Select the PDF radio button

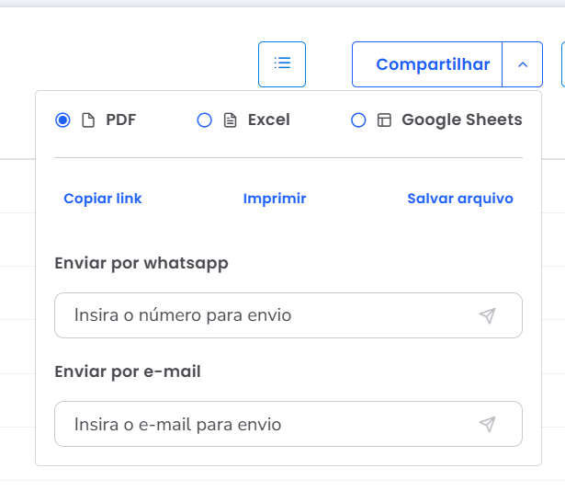pos(62,120)
